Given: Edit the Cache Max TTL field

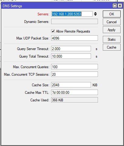Looking at the screenshot, I should pyautogui.click(x=74, y=92).
